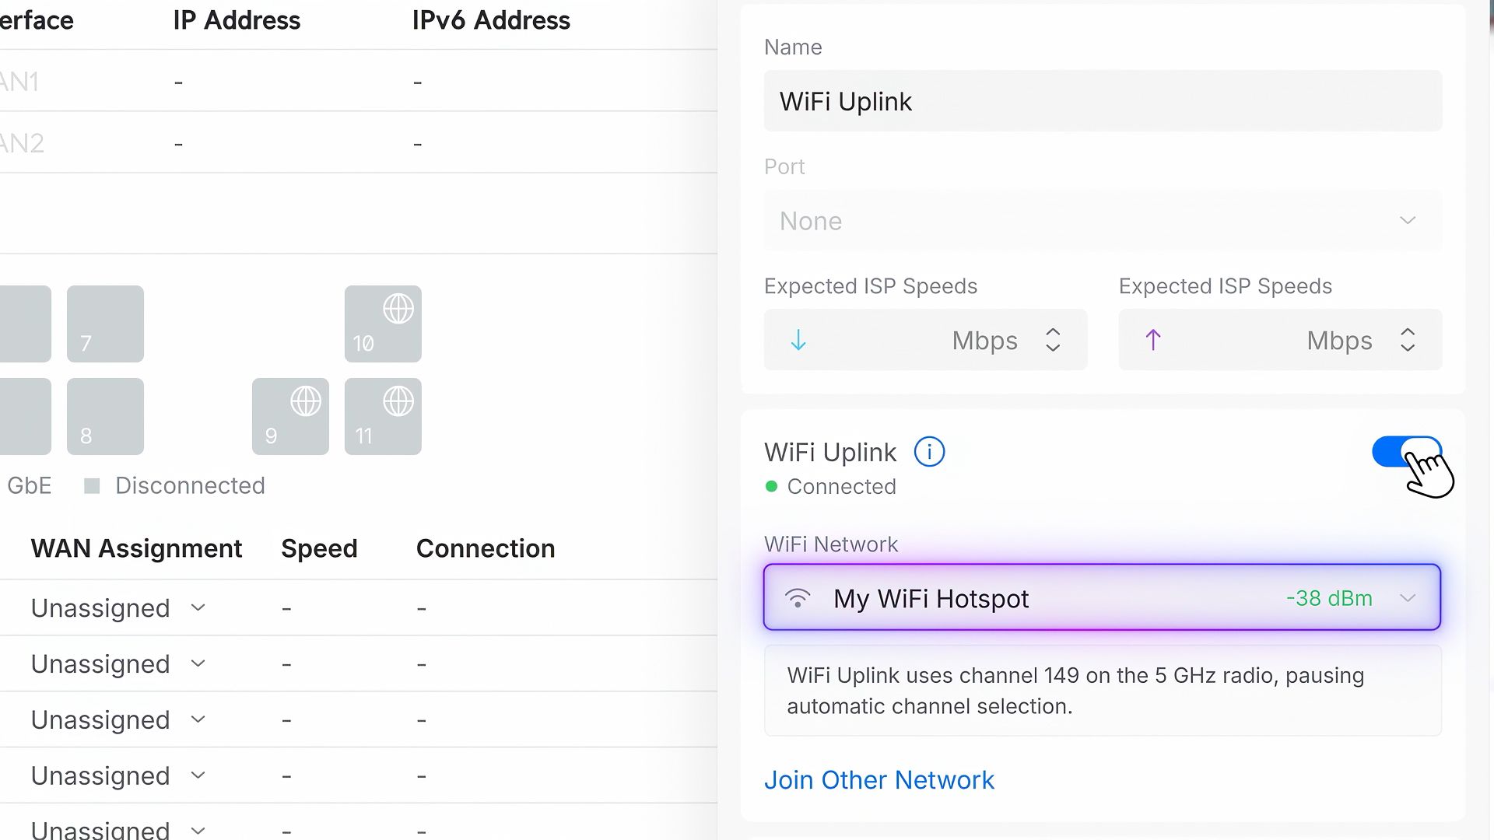Select port 11 with globe icon

click(x=383, y=416)
